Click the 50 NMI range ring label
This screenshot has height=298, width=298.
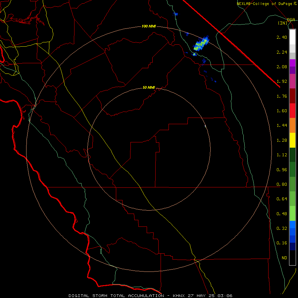(149, 88)
